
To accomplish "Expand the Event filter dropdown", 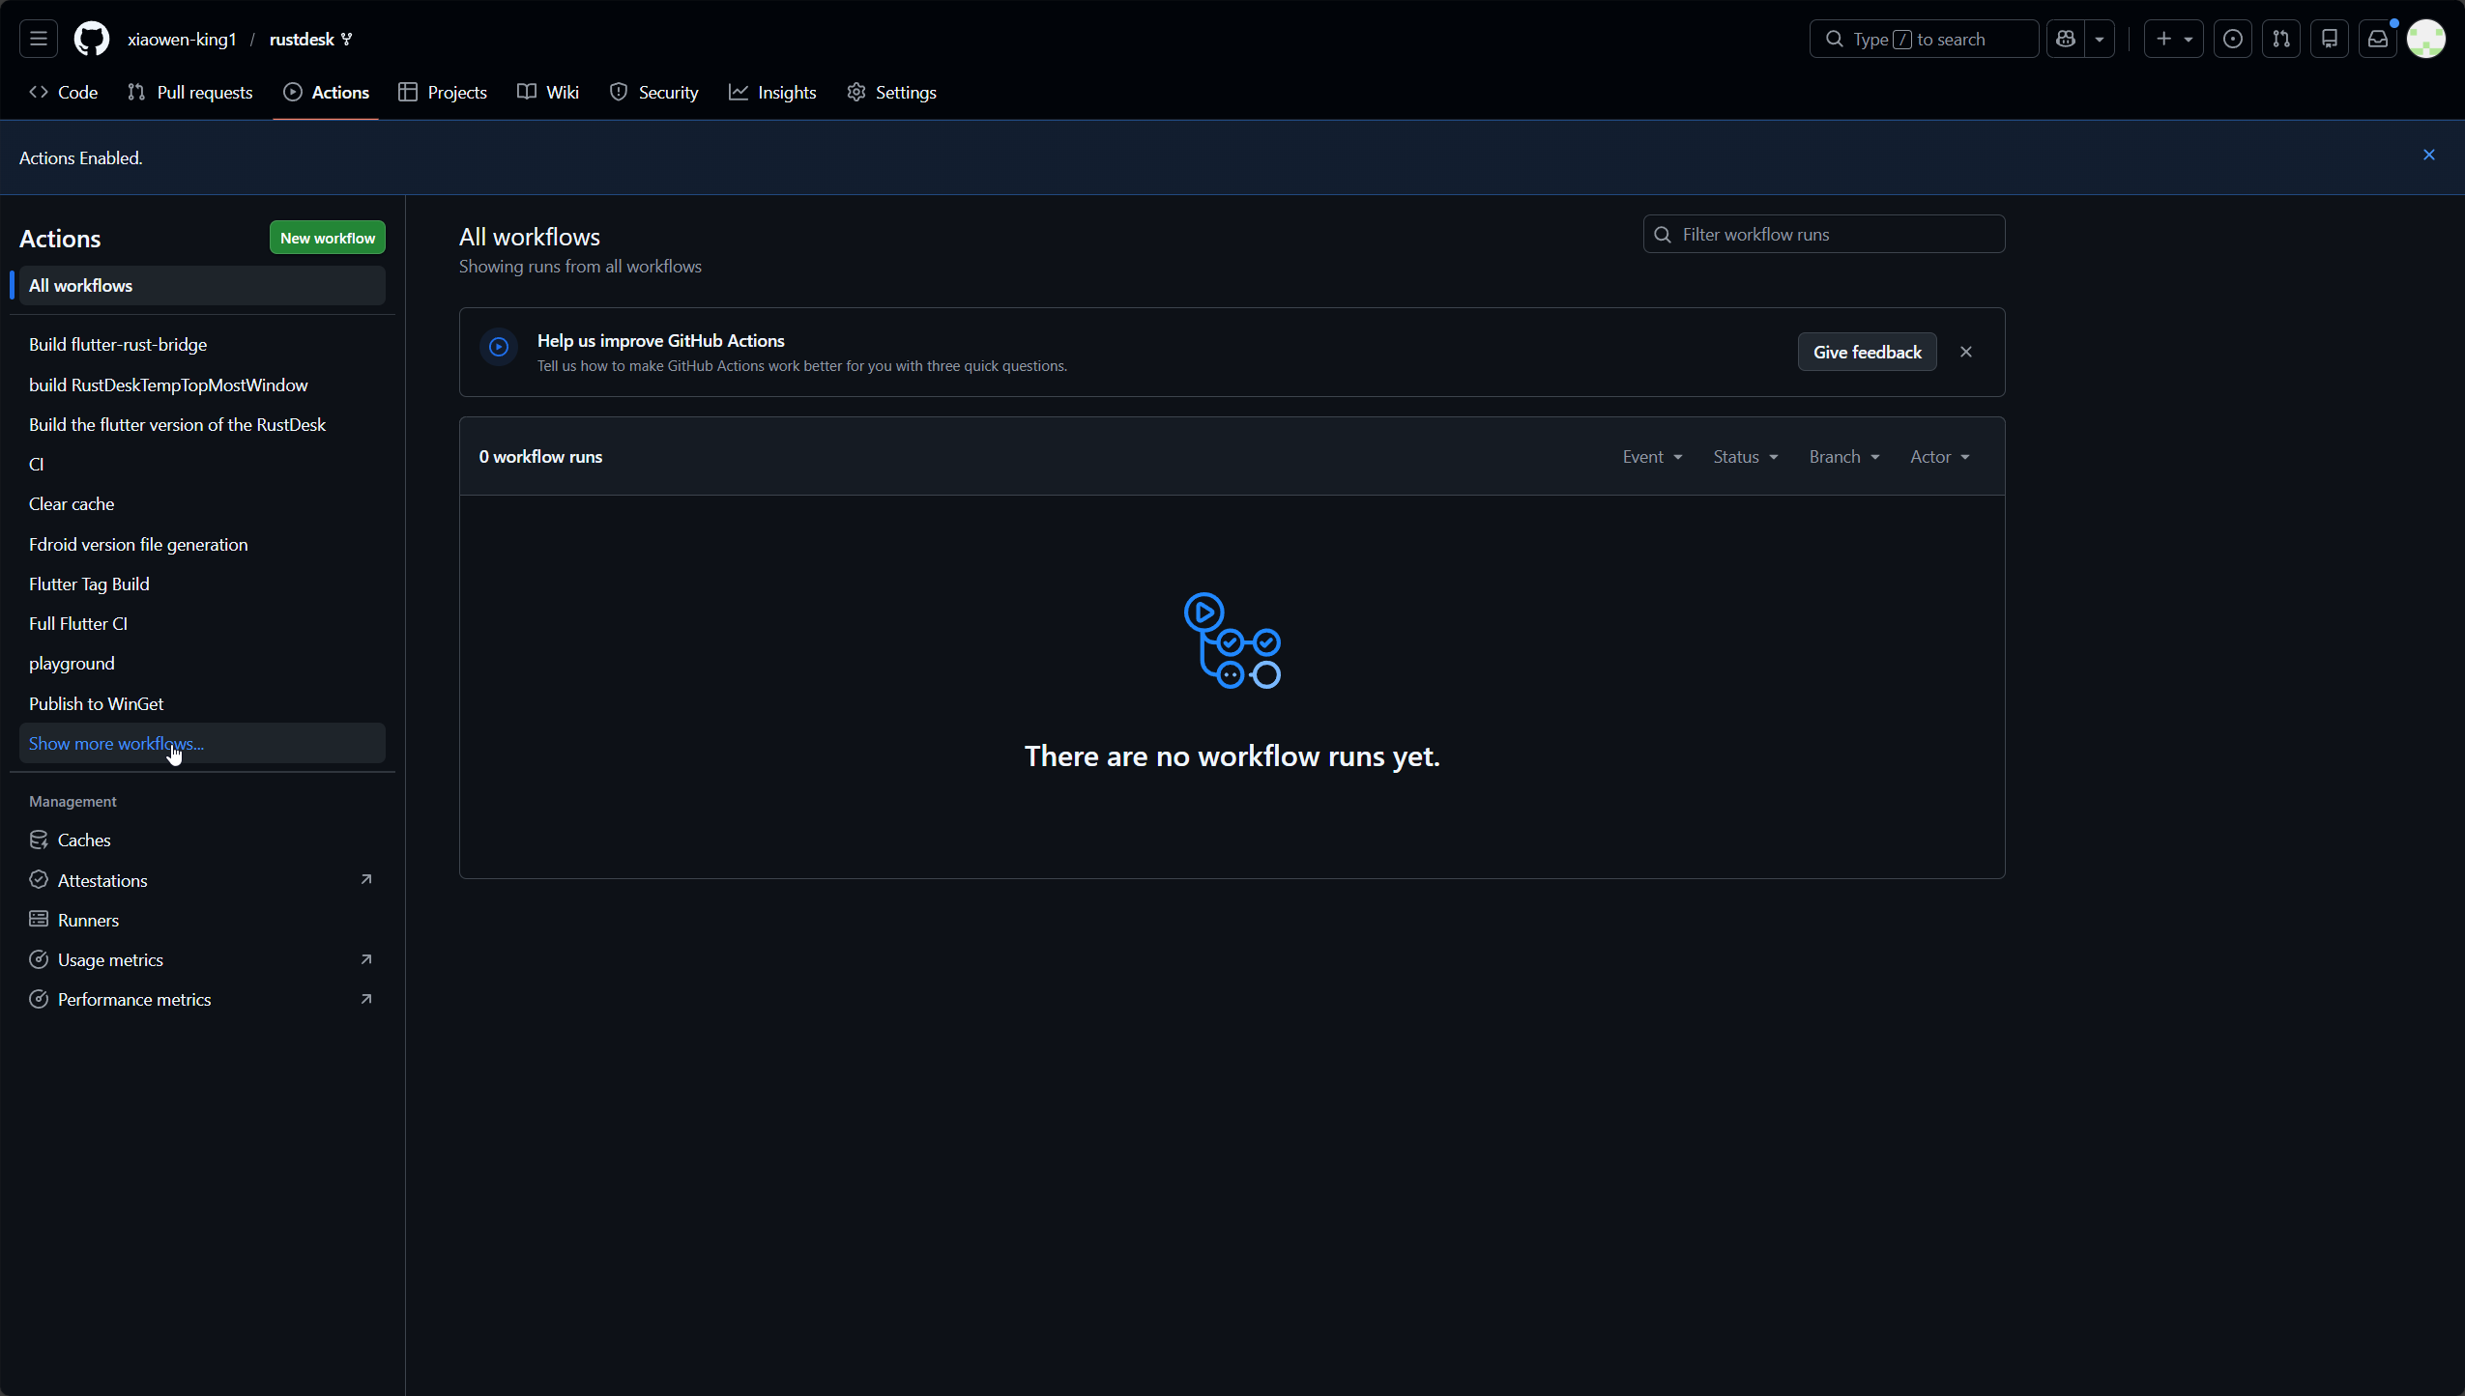I will point(1652,457).
